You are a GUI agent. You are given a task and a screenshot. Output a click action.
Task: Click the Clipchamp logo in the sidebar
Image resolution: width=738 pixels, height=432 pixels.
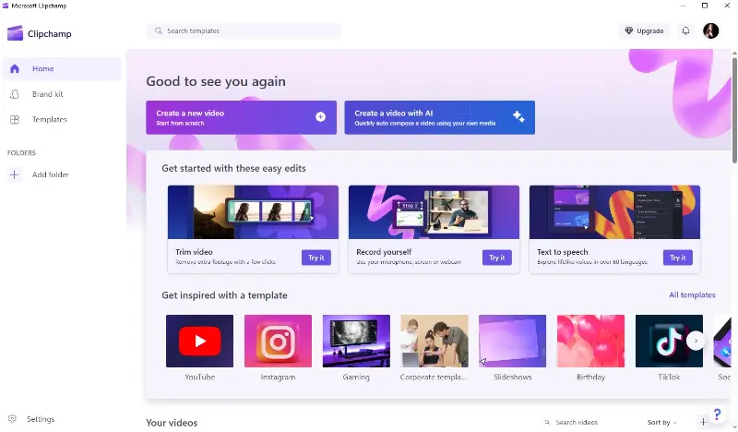(x=15, y=33)
